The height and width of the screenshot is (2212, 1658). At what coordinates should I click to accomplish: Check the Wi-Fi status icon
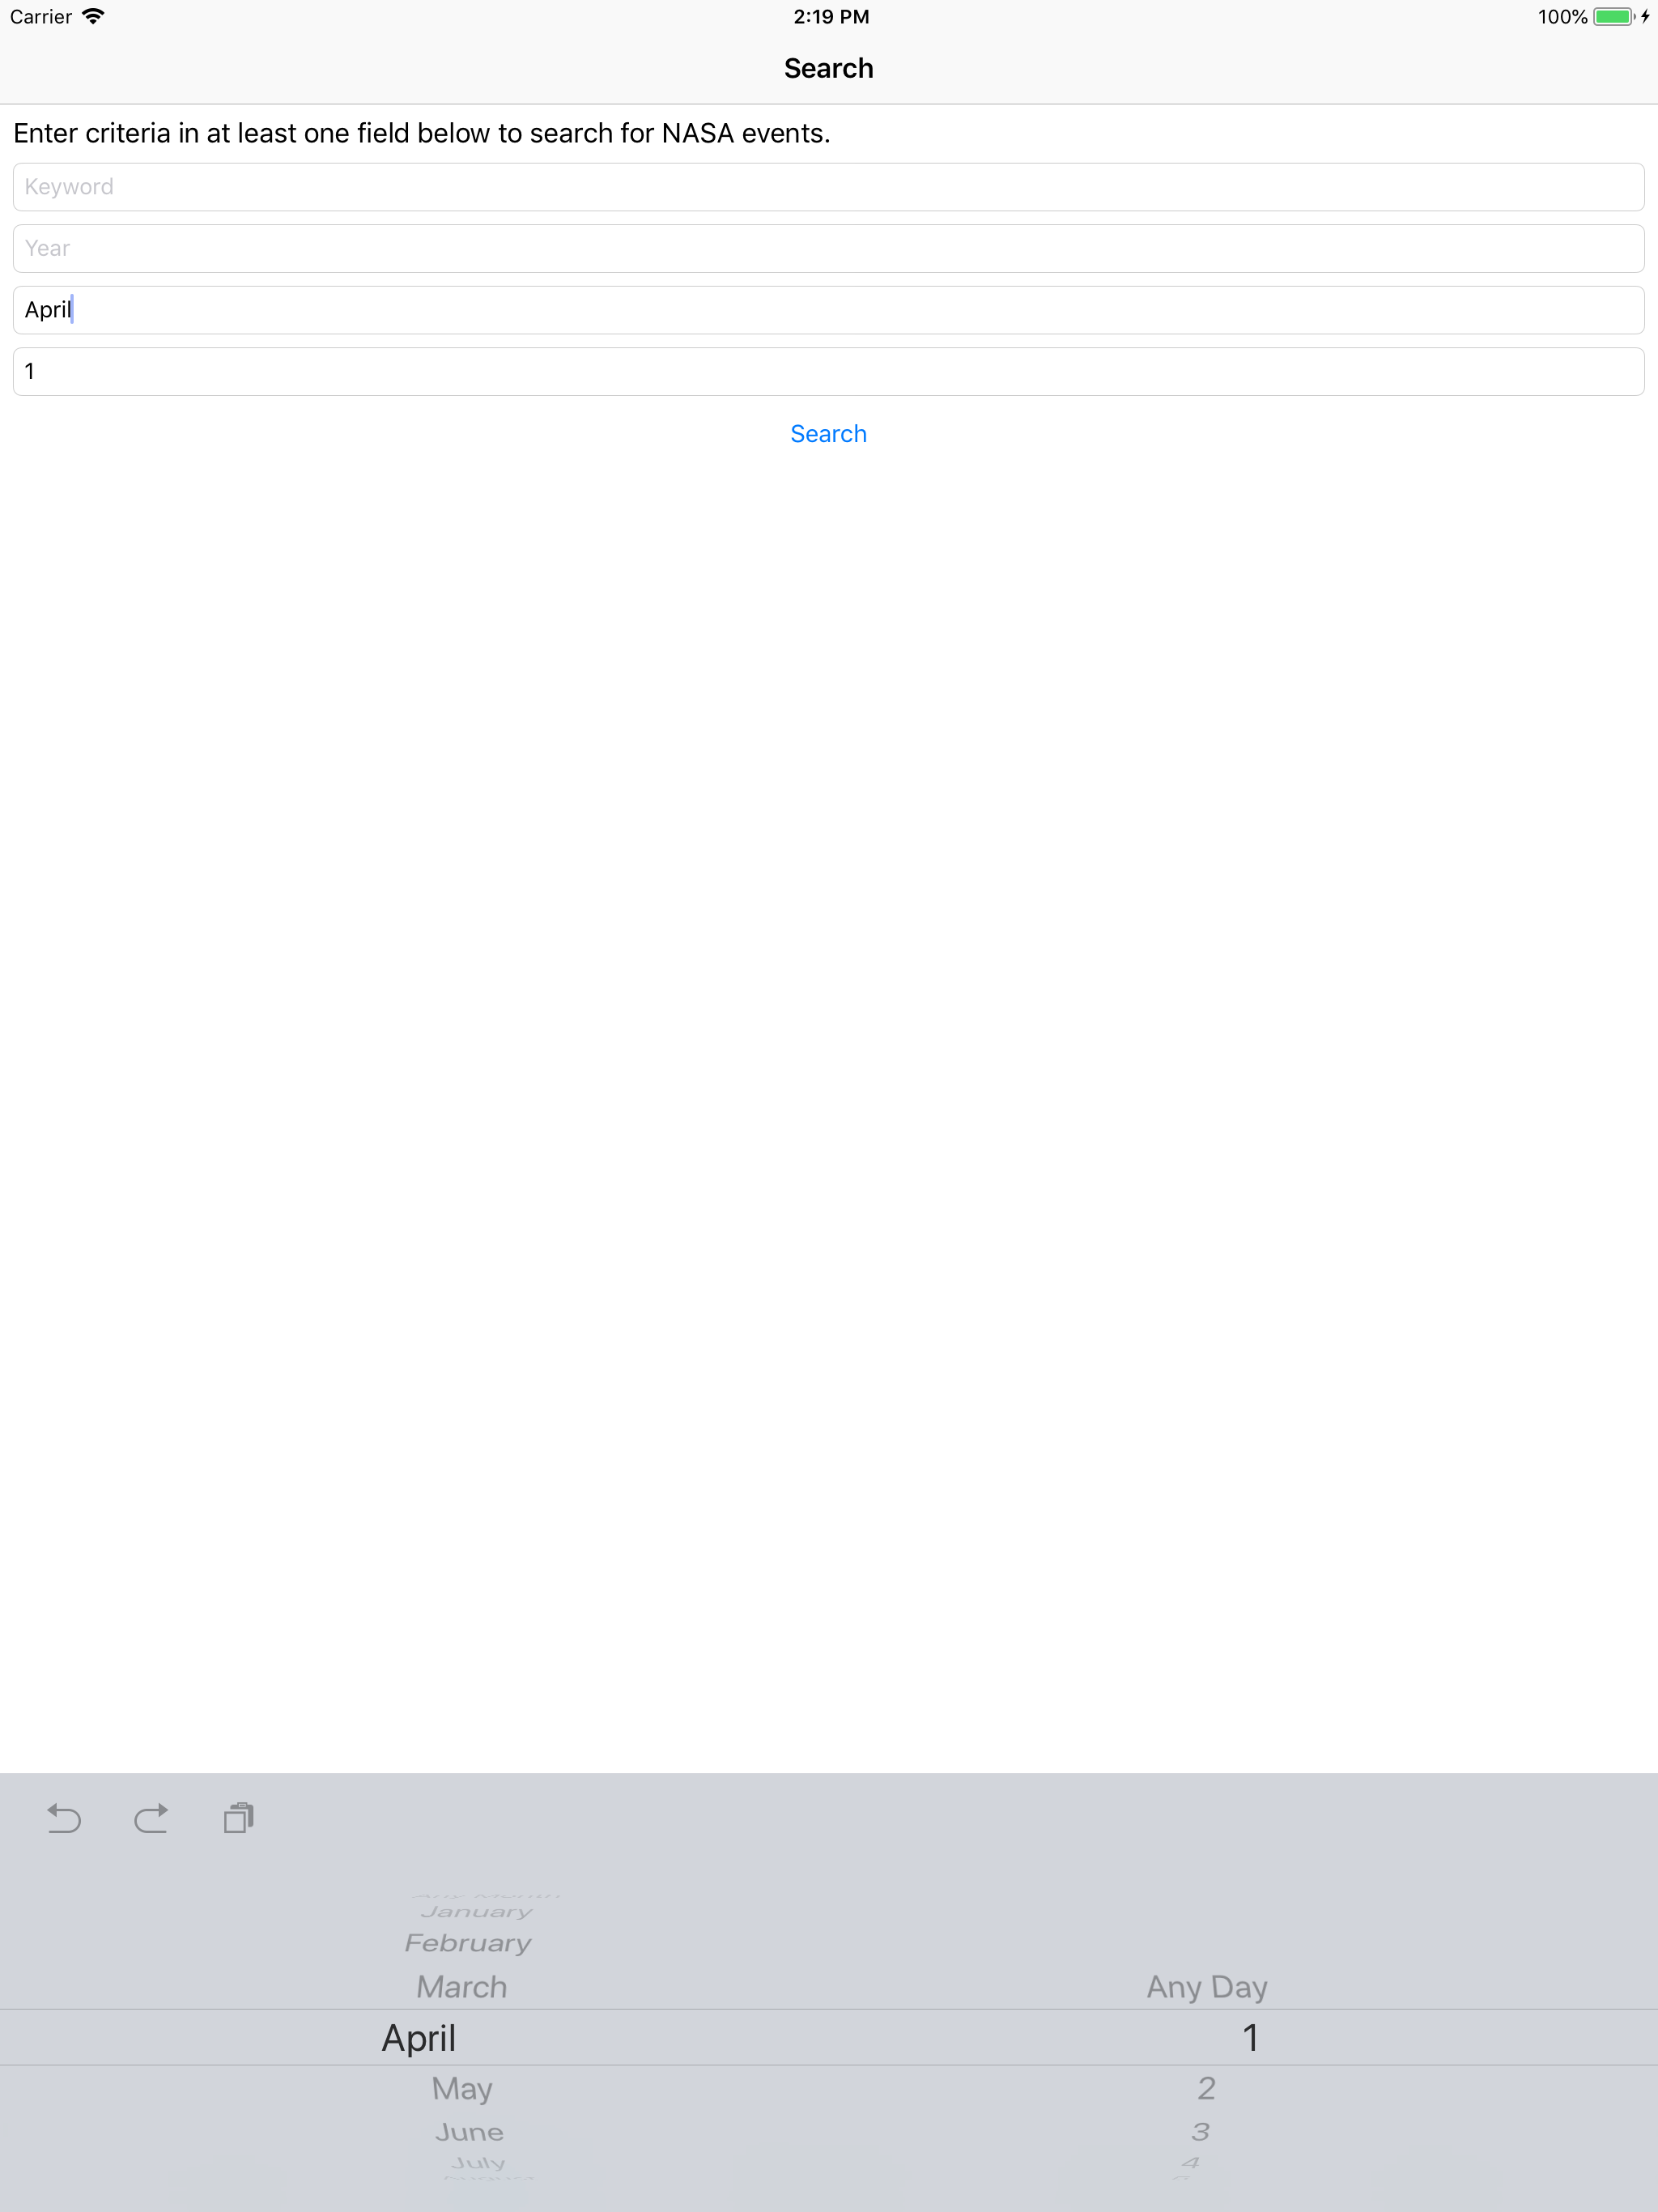pyautogui.click(x=93, y=16)
